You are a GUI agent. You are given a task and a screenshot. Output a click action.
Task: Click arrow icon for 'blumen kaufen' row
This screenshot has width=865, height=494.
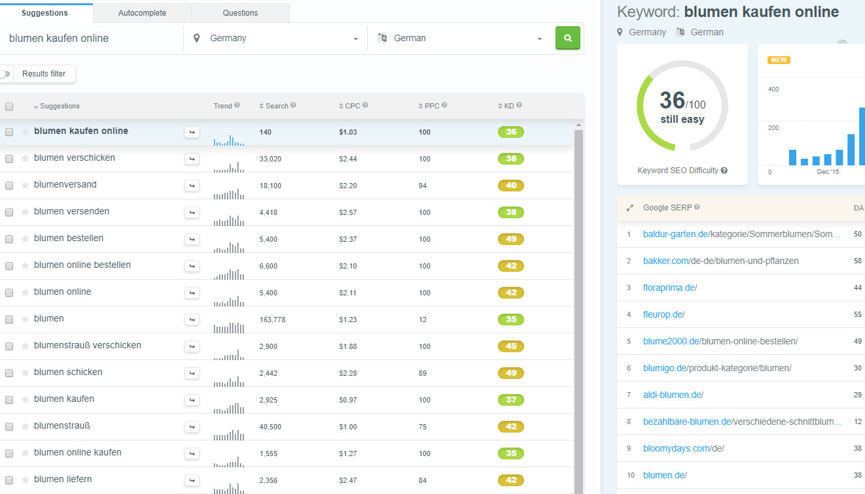(x=192, y=400)
